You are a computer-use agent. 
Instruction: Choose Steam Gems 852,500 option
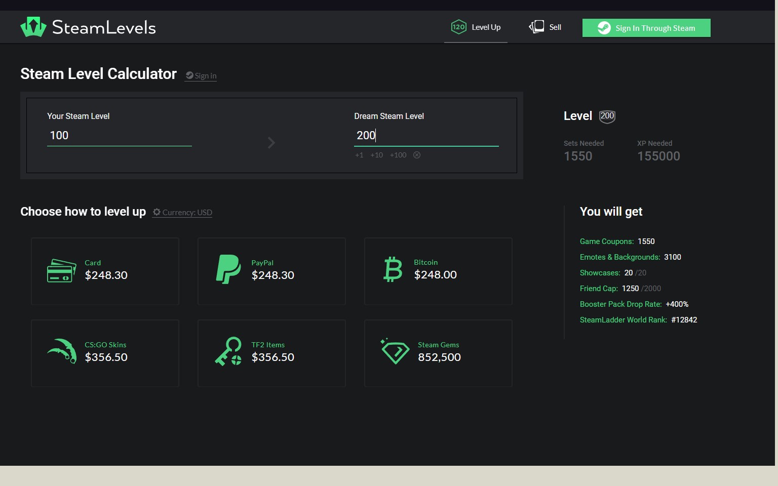[x=438, y=353]
